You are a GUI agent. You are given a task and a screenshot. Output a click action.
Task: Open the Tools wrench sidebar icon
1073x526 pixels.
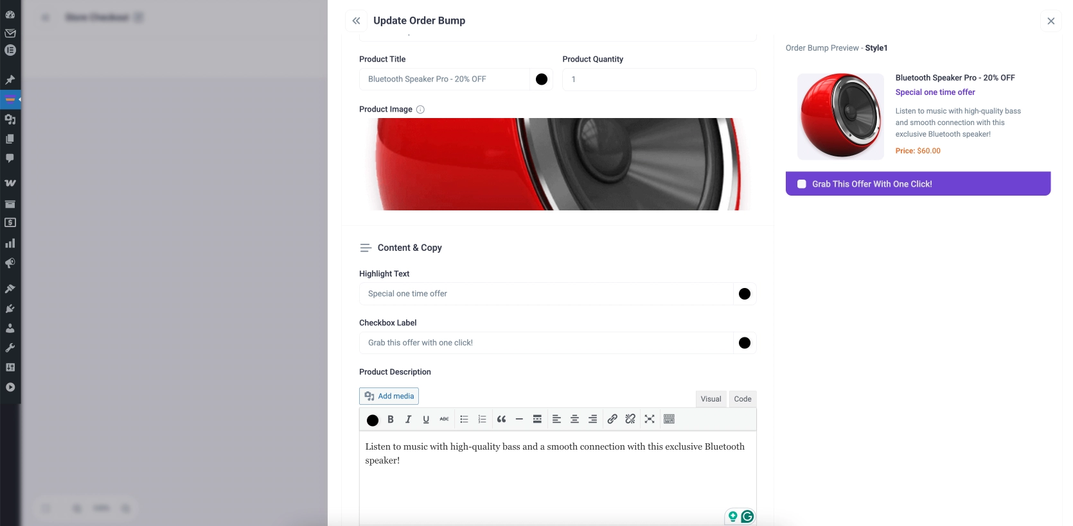pos(10,348)
